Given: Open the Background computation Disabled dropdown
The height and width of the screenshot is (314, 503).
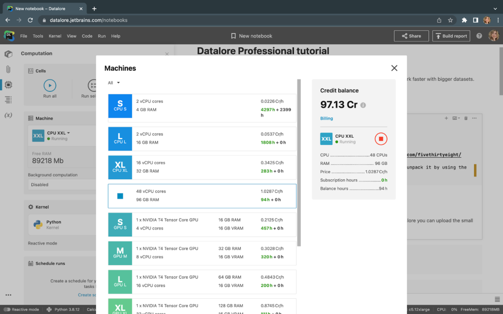Looking at the screenshot, I should pos(61,185).
